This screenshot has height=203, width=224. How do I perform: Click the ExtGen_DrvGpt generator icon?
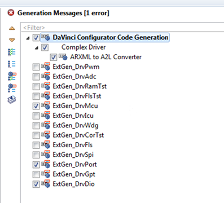(x=46, y=174)
